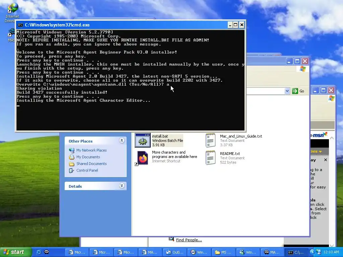343x257 pixels.
Task: Open the install.bat batch file icon
Action: pos(142,140)
